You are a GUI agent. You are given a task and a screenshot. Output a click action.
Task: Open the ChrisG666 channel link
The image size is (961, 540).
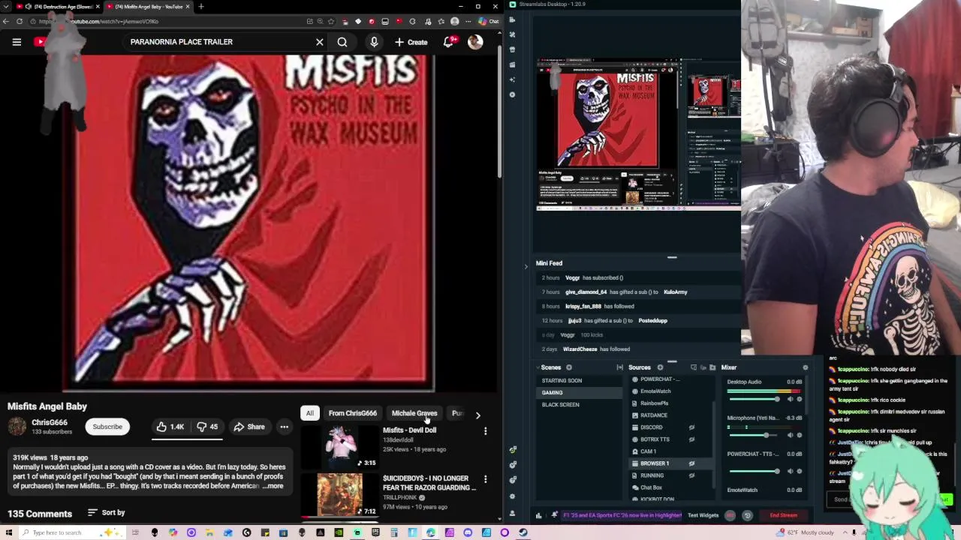click(50, 422)
